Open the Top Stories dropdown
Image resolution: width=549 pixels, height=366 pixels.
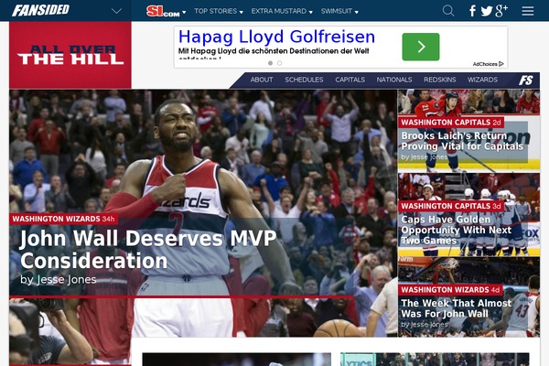[219, 11]
